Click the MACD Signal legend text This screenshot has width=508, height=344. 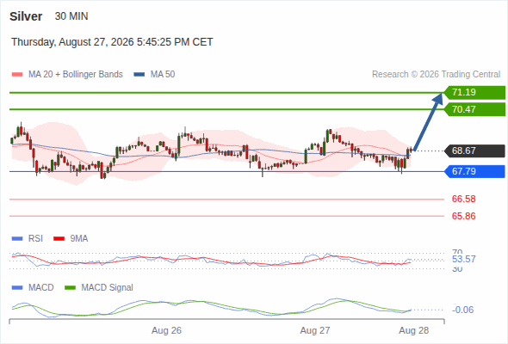108,288
